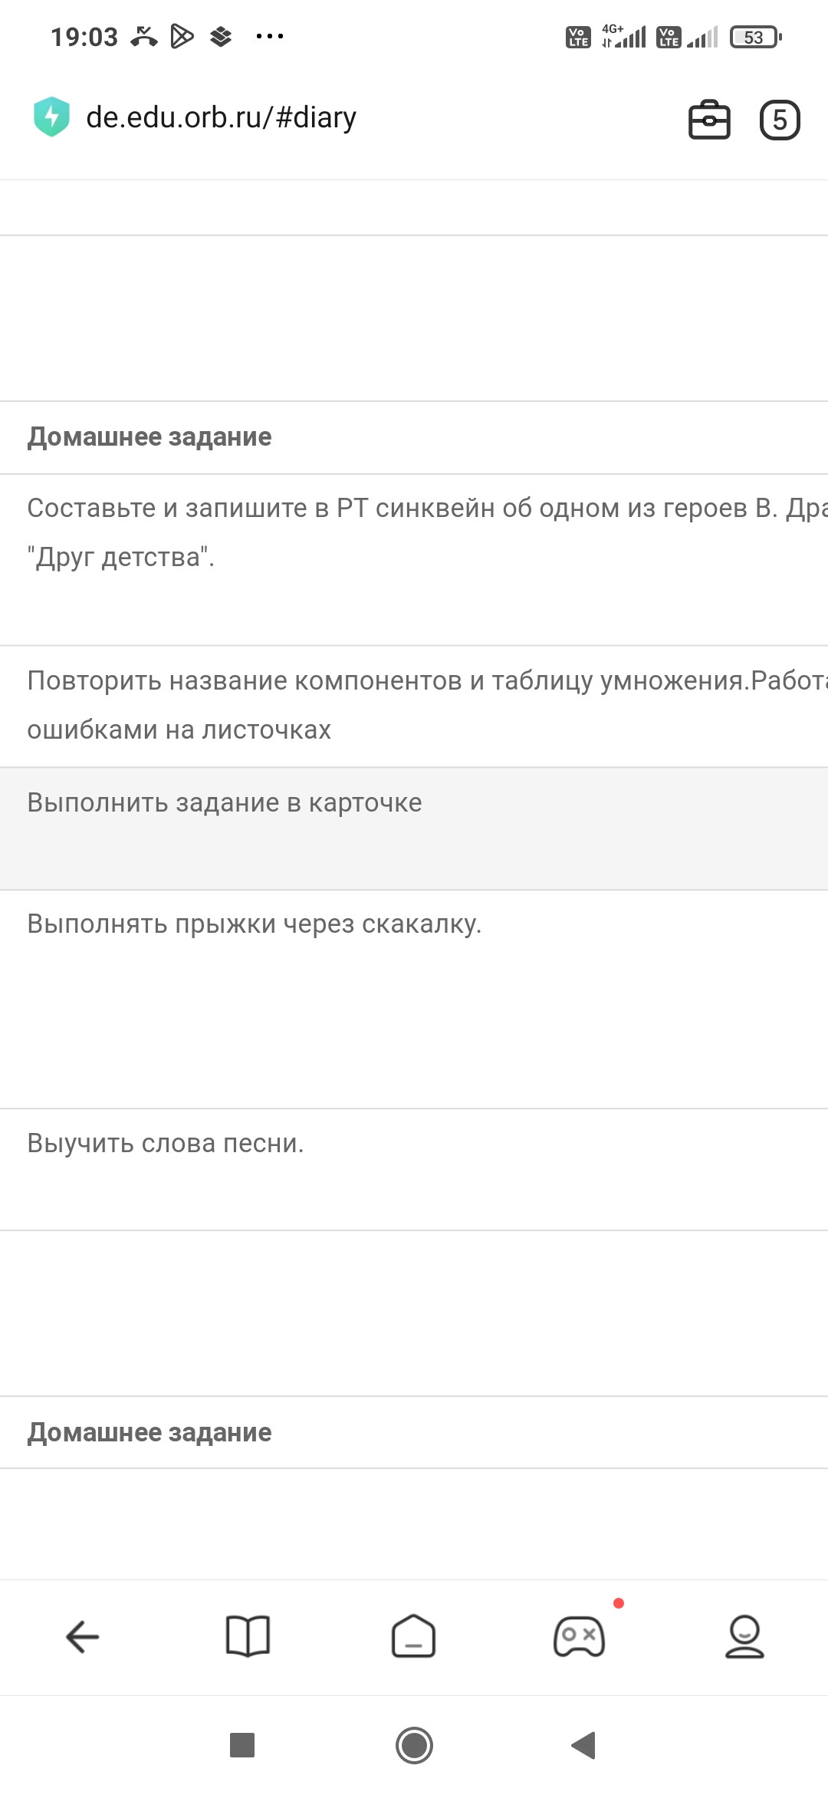This screenshot has width=828, height=1795.
Task: Tap the browser back arrow
Action: 83,1637
